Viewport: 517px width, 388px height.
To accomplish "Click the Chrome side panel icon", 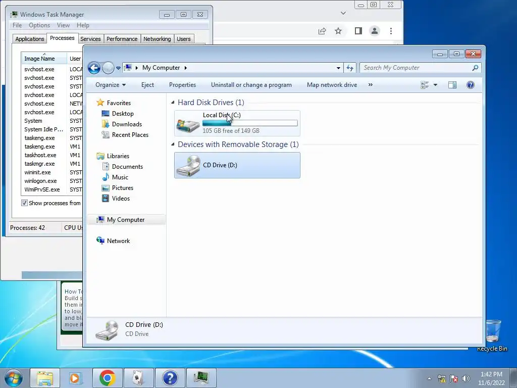I will point(358,31).
